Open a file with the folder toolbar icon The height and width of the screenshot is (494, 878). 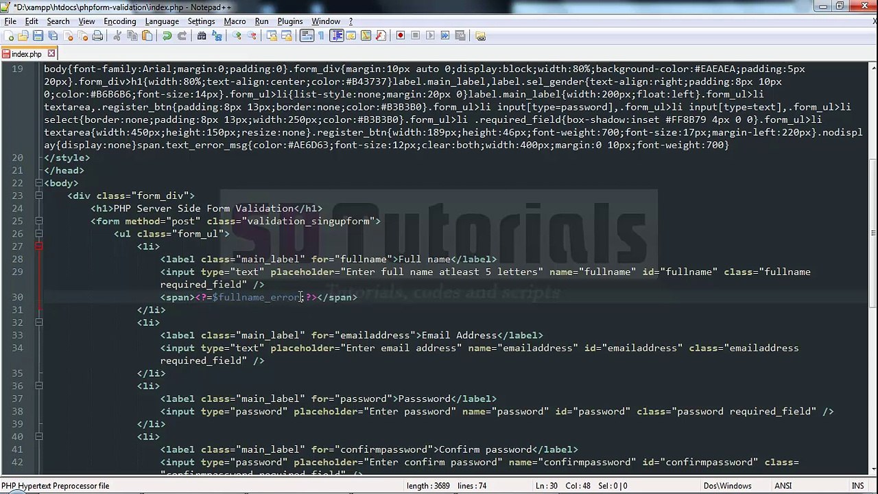point(23,36)
